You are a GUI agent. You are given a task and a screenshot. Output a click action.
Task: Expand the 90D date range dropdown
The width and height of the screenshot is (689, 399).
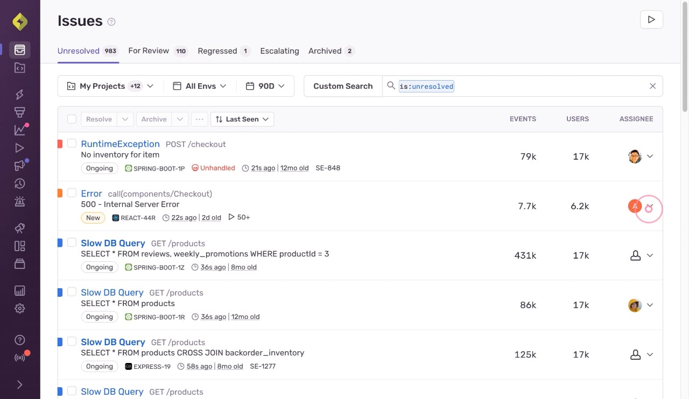pyautogui.click(x=265, y=86)
